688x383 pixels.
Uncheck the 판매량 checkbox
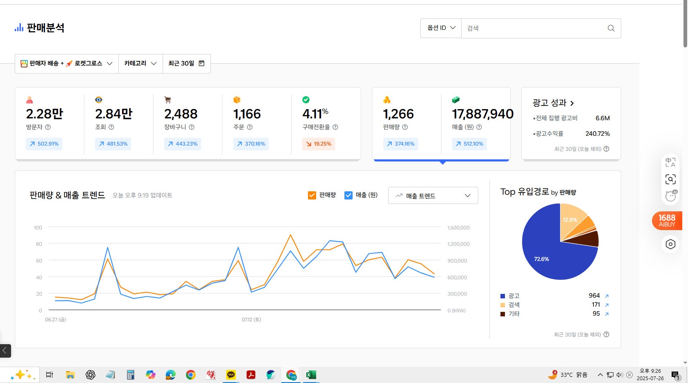point(312,195)
